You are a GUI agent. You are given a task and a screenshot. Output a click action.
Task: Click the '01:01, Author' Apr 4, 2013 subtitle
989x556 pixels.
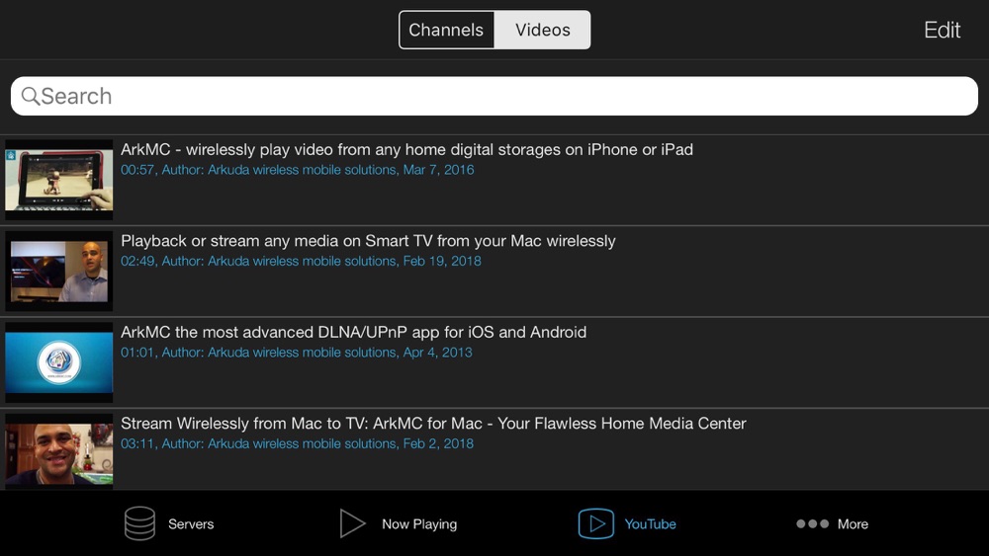click(297, 352)
